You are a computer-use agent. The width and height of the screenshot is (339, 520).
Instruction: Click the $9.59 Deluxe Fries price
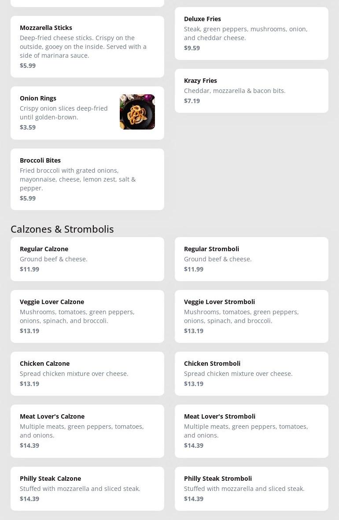click(x=192, y=48)
